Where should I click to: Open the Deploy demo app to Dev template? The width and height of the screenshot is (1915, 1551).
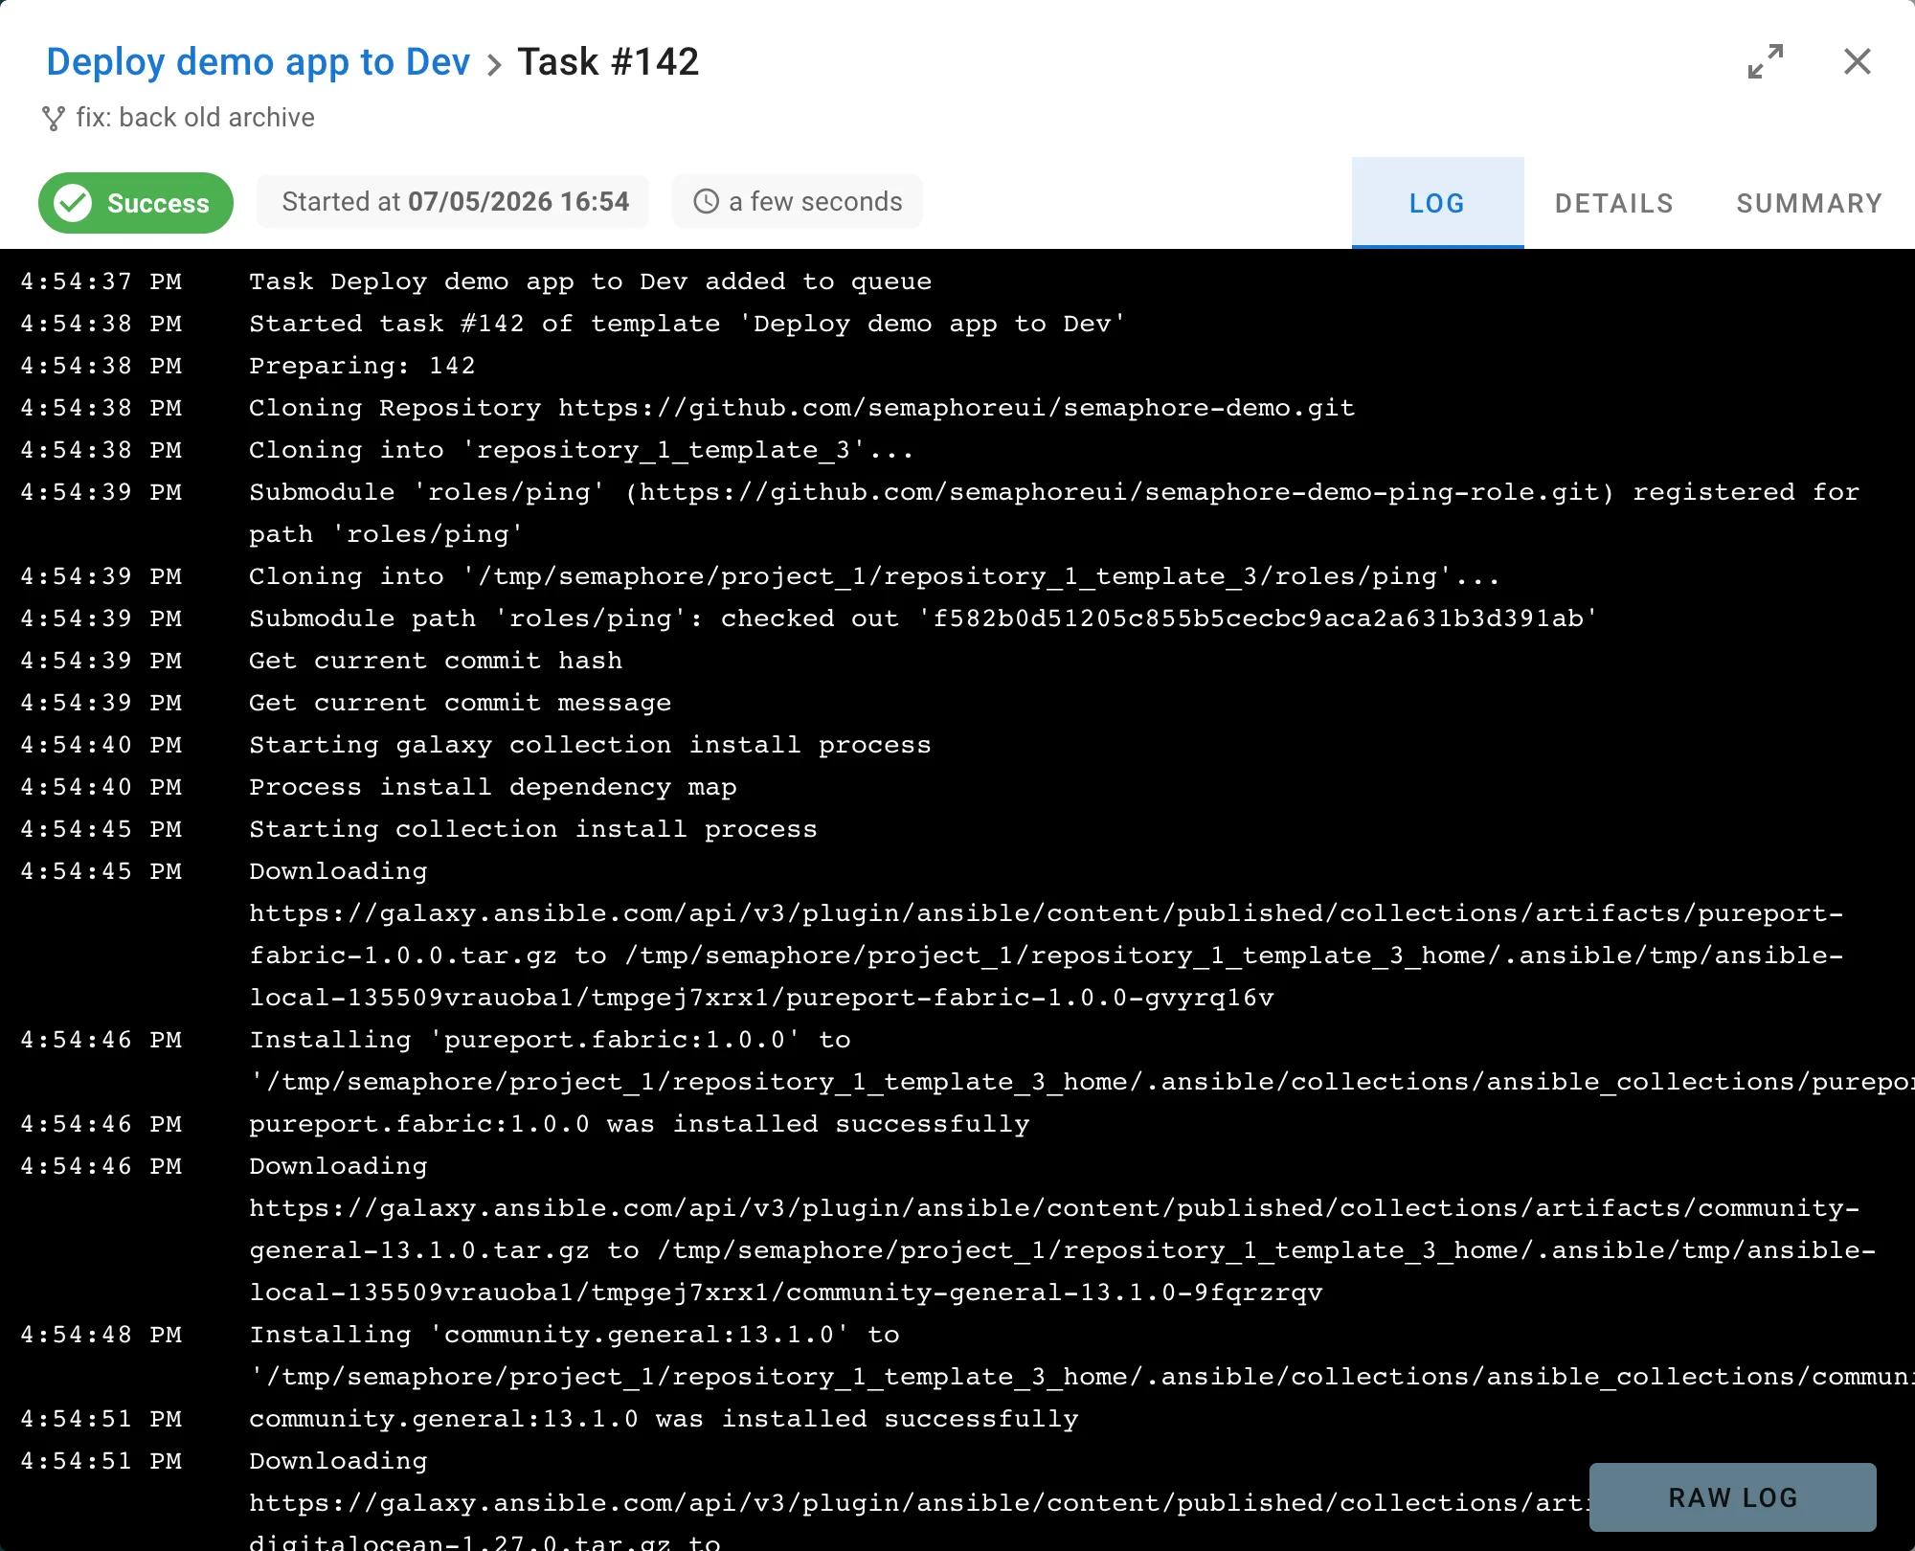pyautogui.click(x=258, y=61)
